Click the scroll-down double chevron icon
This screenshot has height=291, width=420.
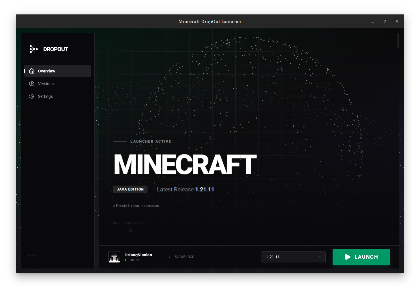pos(130,230)
